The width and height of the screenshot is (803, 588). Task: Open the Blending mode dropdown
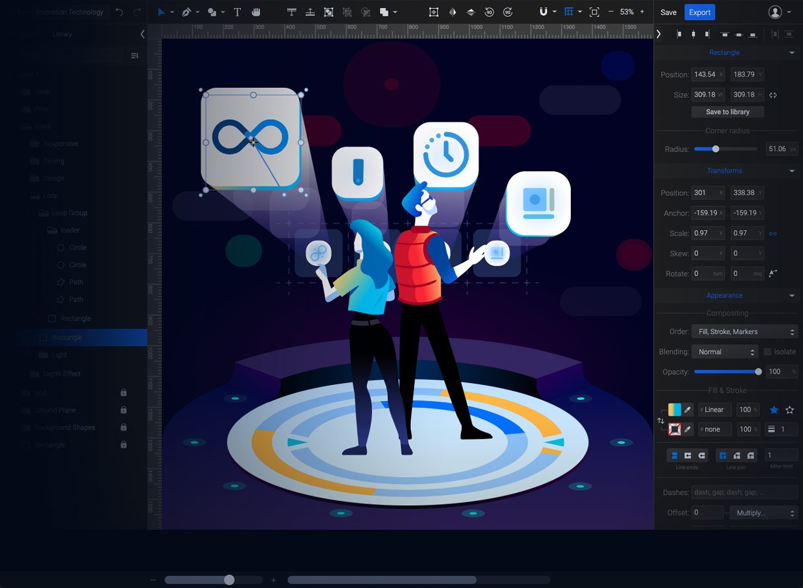coord(725,352)
